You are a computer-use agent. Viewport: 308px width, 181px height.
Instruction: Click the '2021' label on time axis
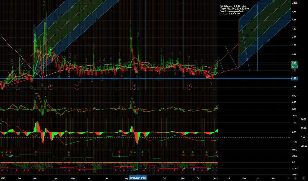[x=215, y=178]
